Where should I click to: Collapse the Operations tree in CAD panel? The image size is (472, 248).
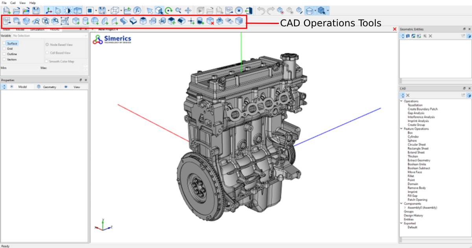point(401,101)
